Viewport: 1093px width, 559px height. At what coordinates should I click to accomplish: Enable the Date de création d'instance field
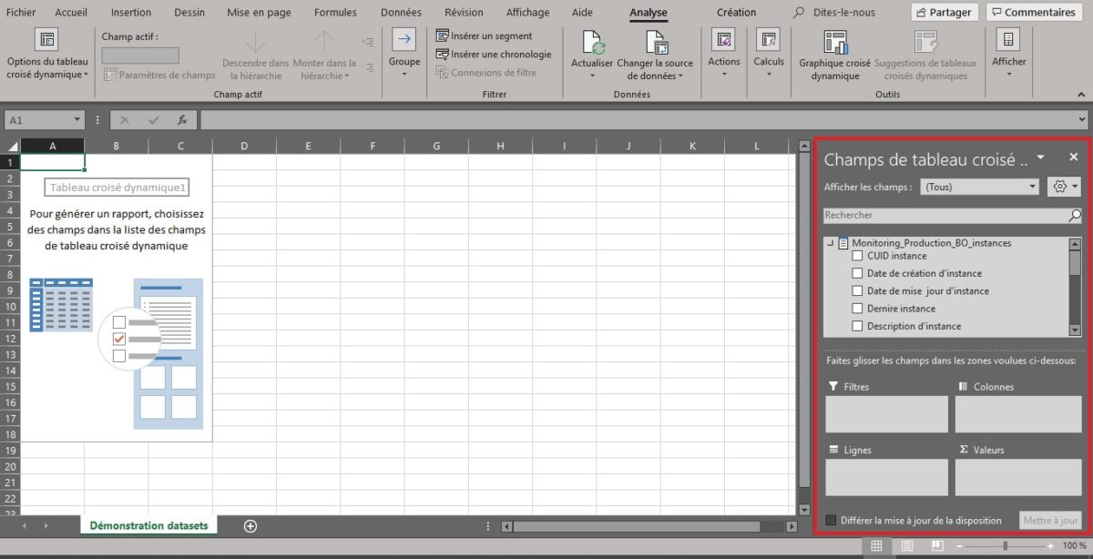point(856,273)
